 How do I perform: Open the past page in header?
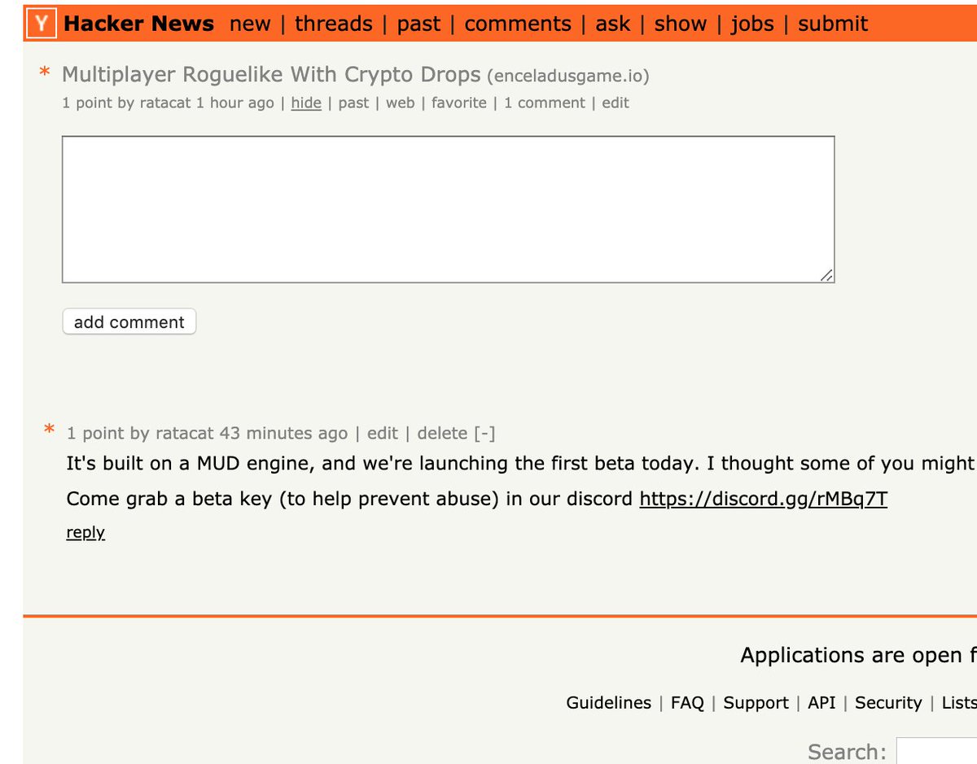418,24
